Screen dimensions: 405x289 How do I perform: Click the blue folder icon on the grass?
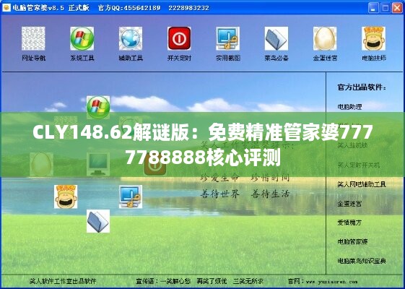pos(98,221)
